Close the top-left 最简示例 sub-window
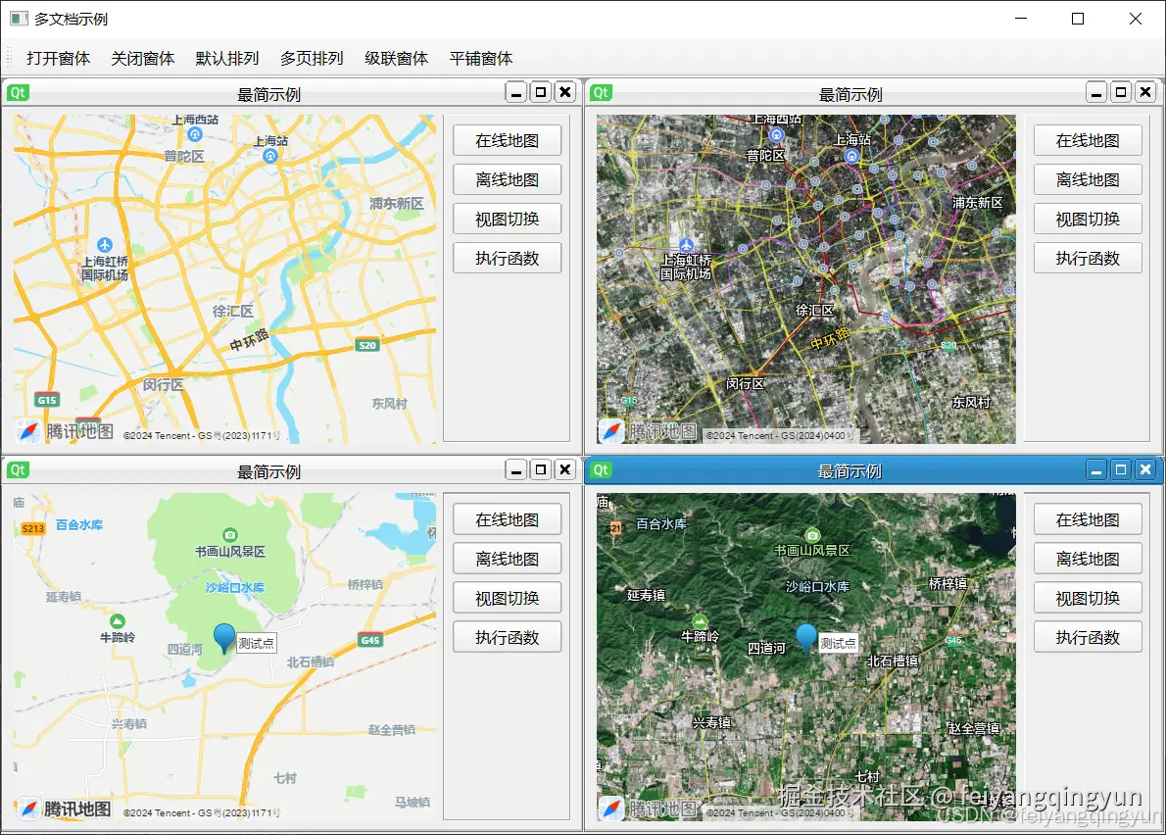 [565, 93]
